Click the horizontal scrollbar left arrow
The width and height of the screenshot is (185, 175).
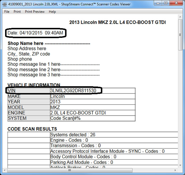(x=5, y=170)
